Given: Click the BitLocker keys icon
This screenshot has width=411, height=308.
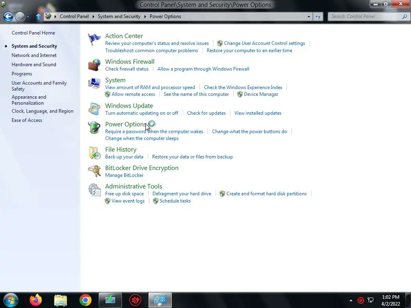Looking at the screenshot, I should pos(94,171).
